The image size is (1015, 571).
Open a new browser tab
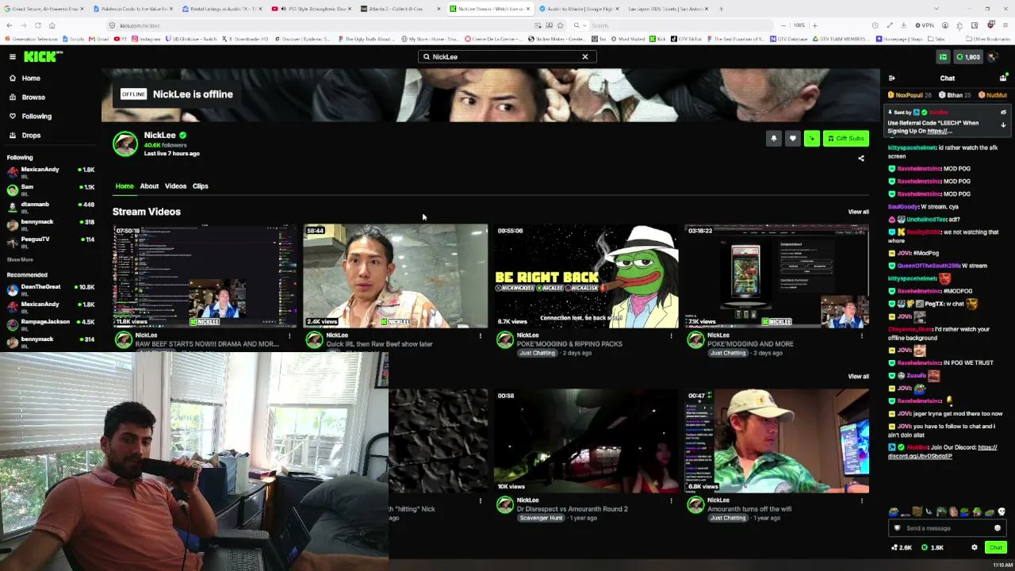coord(722,9)
